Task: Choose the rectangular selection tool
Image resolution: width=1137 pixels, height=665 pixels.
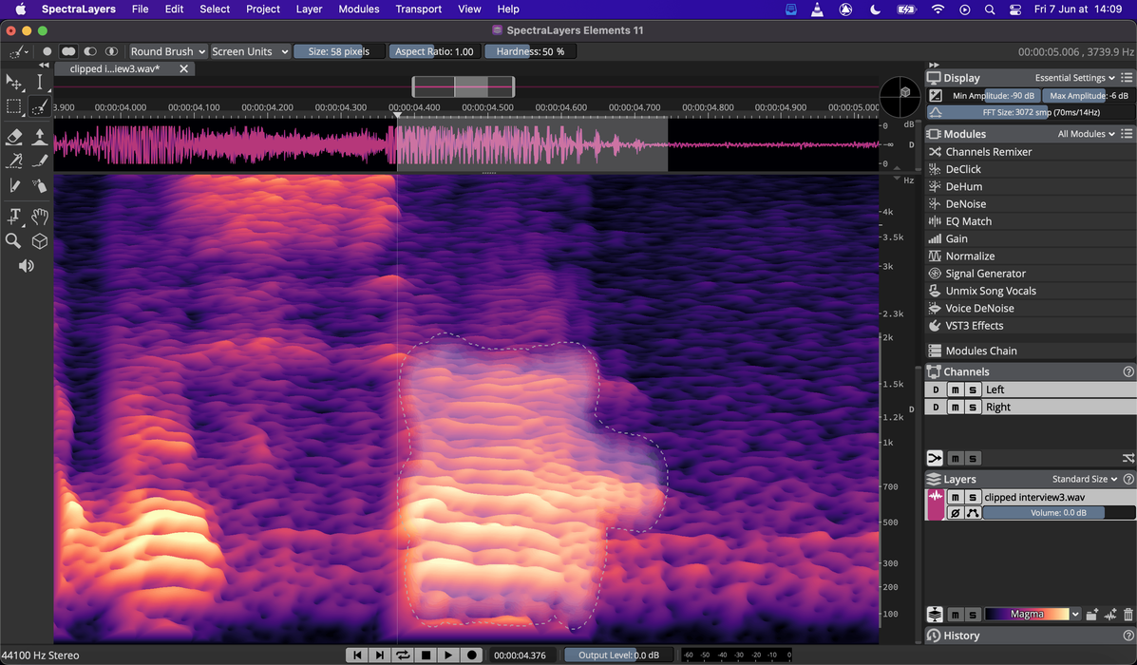Action: [x=14, y=107]
